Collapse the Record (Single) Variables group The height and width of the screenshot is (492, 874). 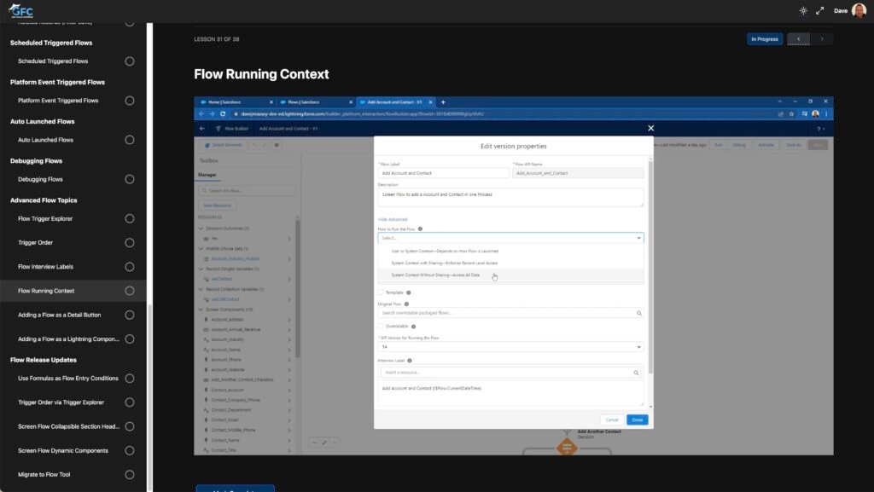[x=201, y=269]
